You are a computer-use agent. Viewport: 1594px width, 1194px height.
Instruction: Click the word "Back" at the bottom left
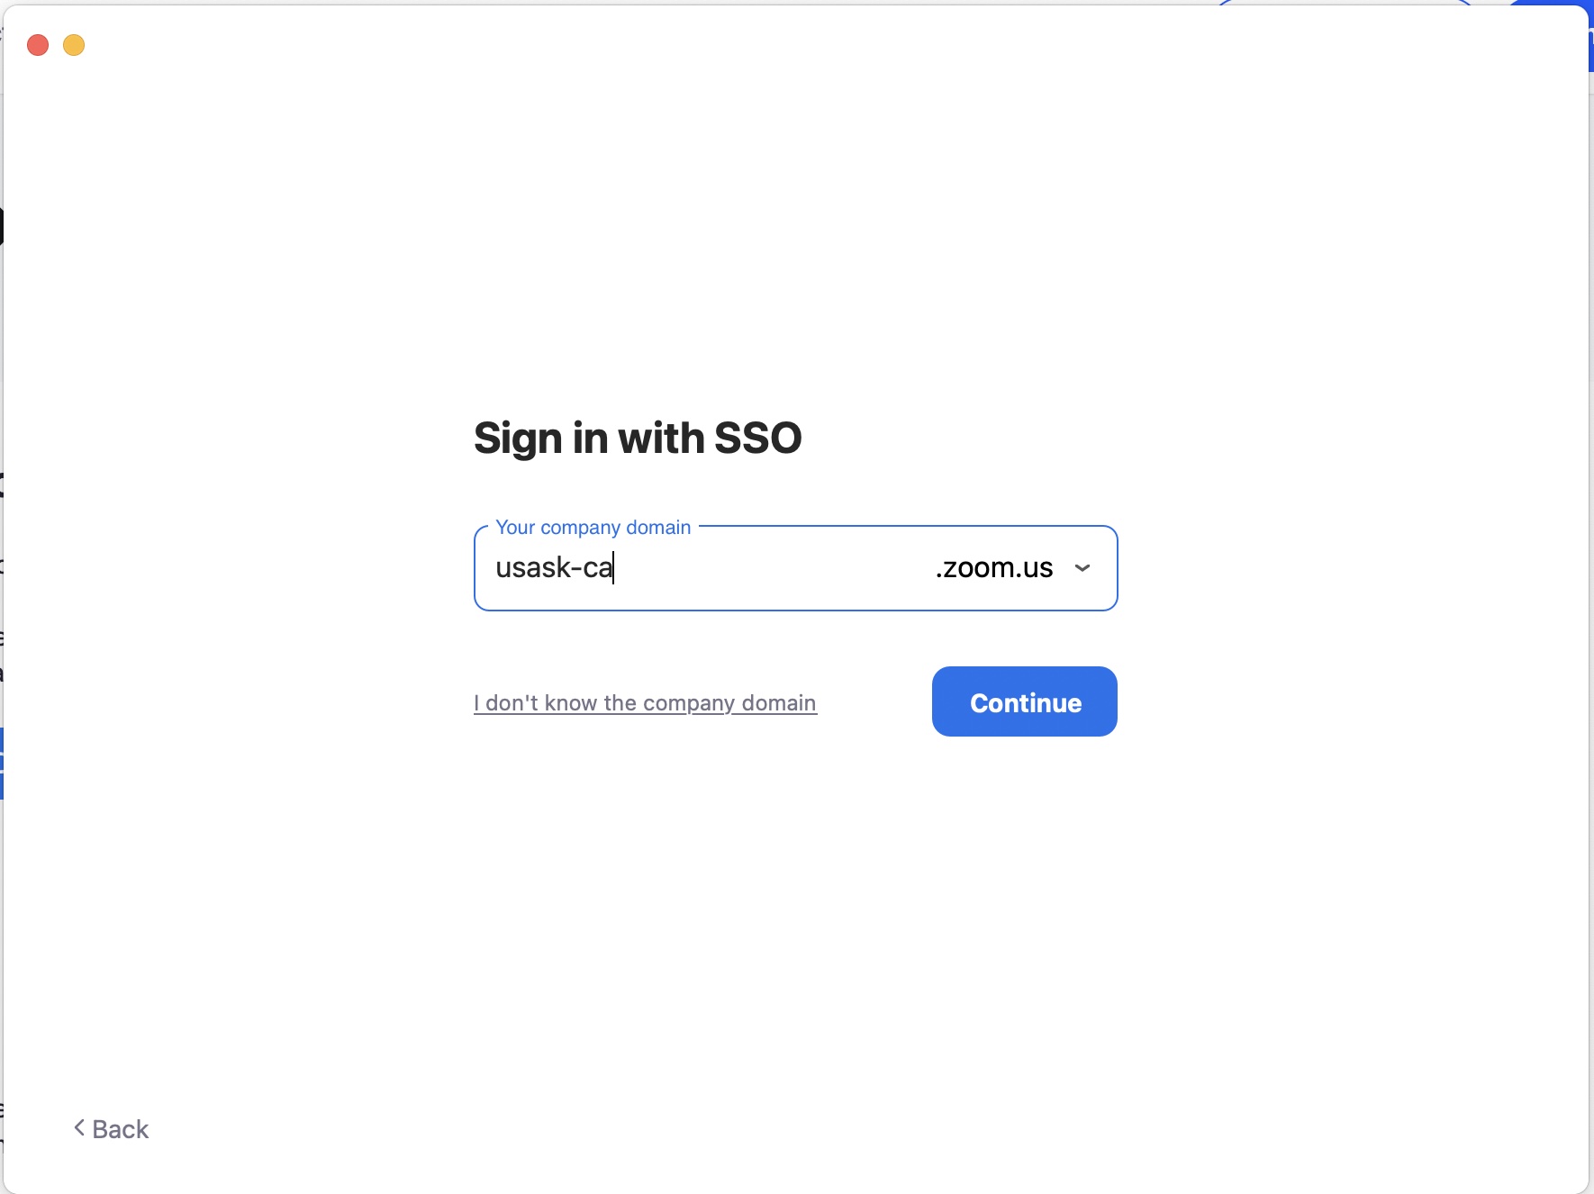pyautogui.click(x=121, y=1129)
